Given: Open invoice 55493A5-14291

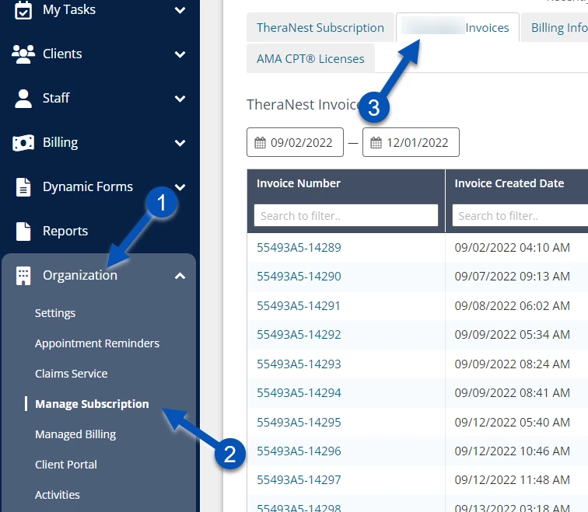Looking at the screenshot, I should [299, 305].
